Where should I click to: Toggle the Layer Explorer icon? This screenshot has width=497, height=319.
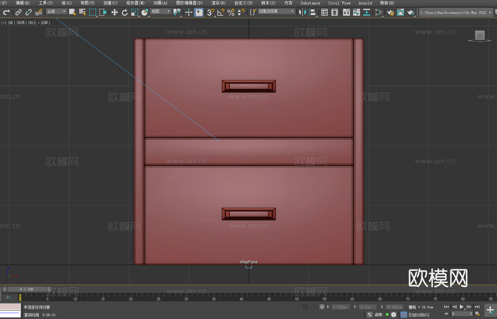(x=335, y=12)
